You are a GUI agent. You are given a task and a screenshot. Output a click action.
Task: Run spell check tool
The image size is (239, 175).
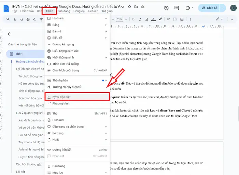pyautogui.click(x=35, y=19)
